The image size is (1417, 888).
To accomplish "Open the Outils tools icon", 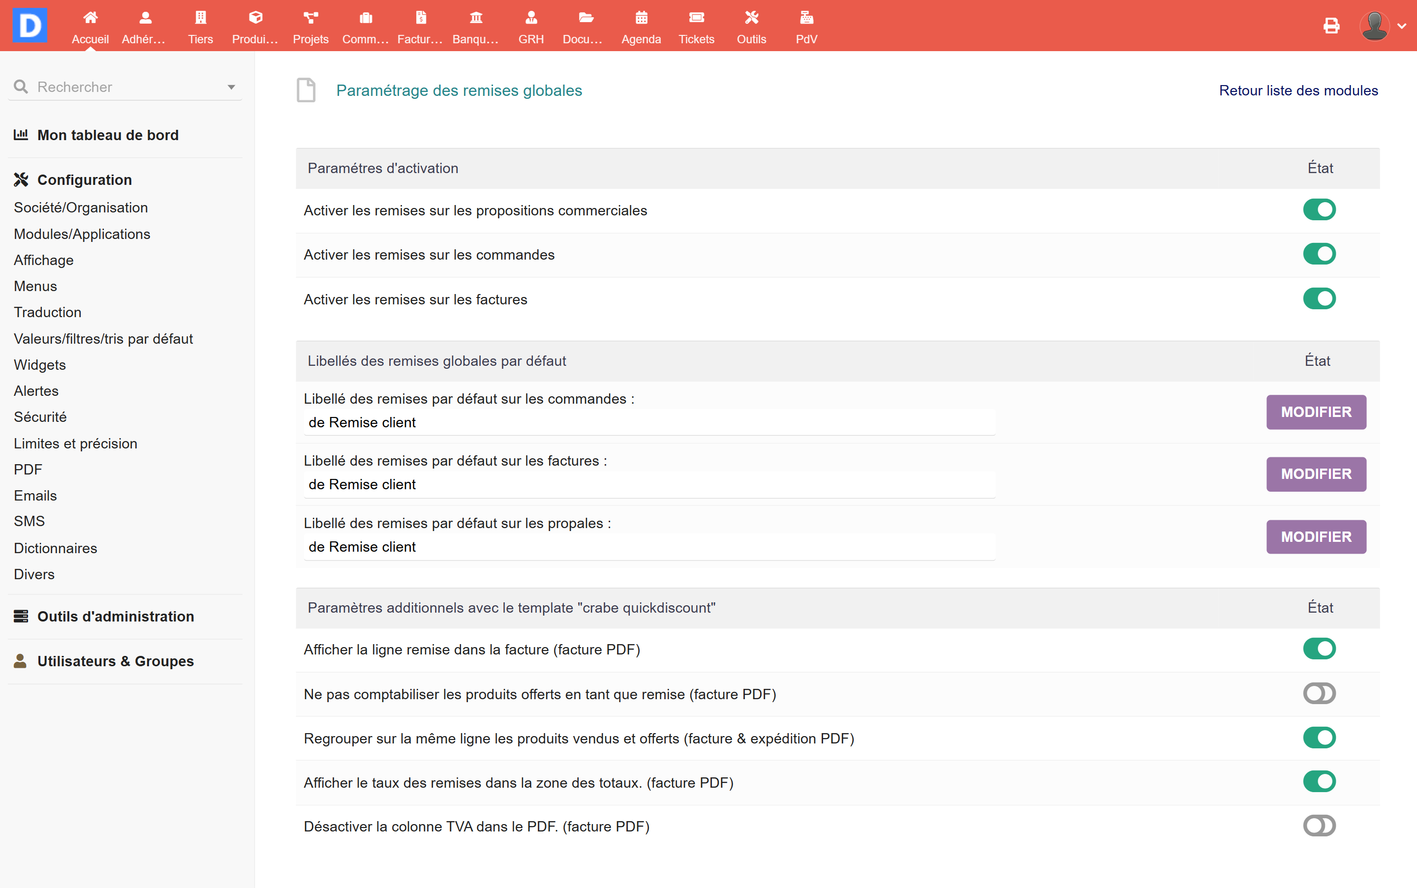I will [x=751, y=18].
